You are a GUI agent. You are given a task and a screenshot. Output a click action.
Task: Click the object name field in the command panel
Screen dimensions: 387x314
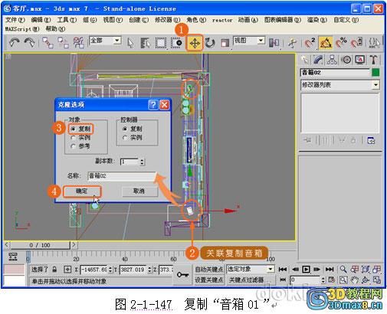[335, 73]
